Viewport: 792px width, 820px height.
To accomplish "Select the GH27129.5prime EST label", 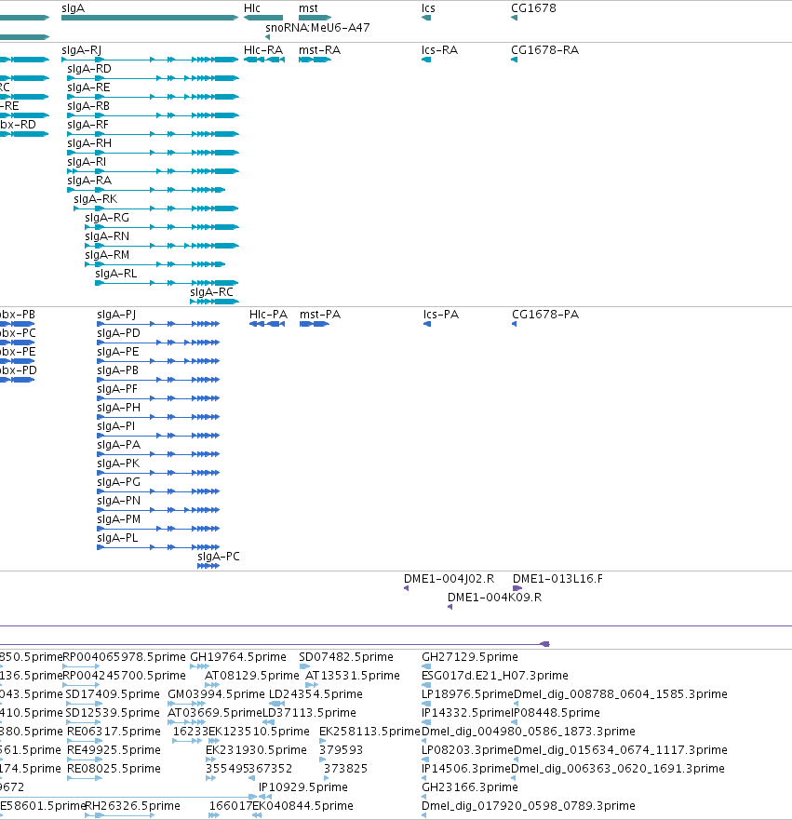I will tap(469, 657).
